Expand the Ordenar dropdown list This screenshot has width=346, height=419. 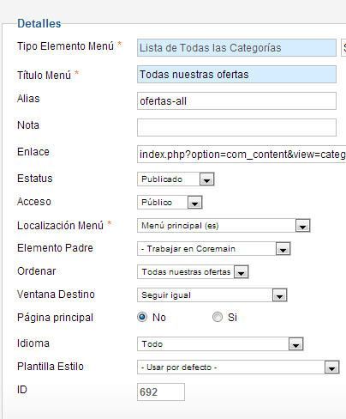click(193, 272)
